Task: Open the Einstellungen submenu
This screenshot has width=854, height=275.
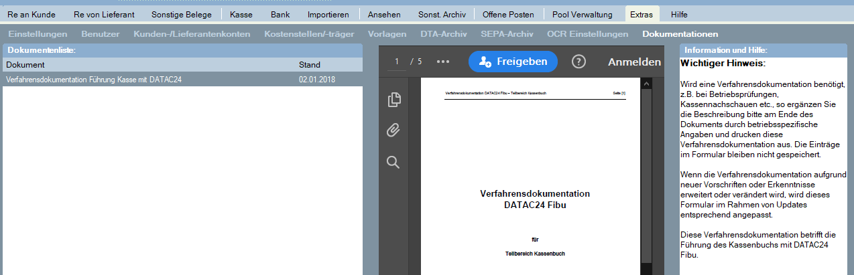Action: 38,33
